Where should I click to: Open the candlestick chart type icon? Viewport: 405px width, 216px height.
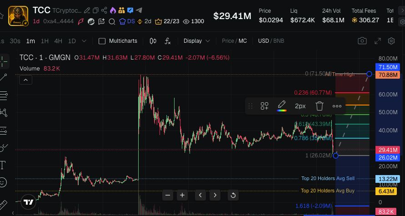point(153,41)
